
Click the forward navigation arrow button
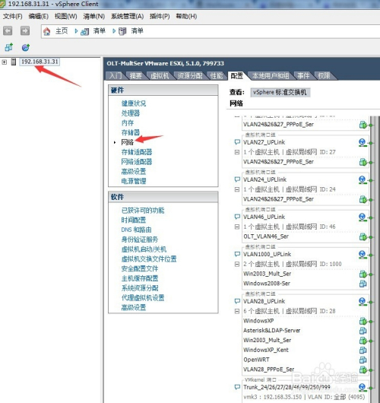tap(25, 31)
